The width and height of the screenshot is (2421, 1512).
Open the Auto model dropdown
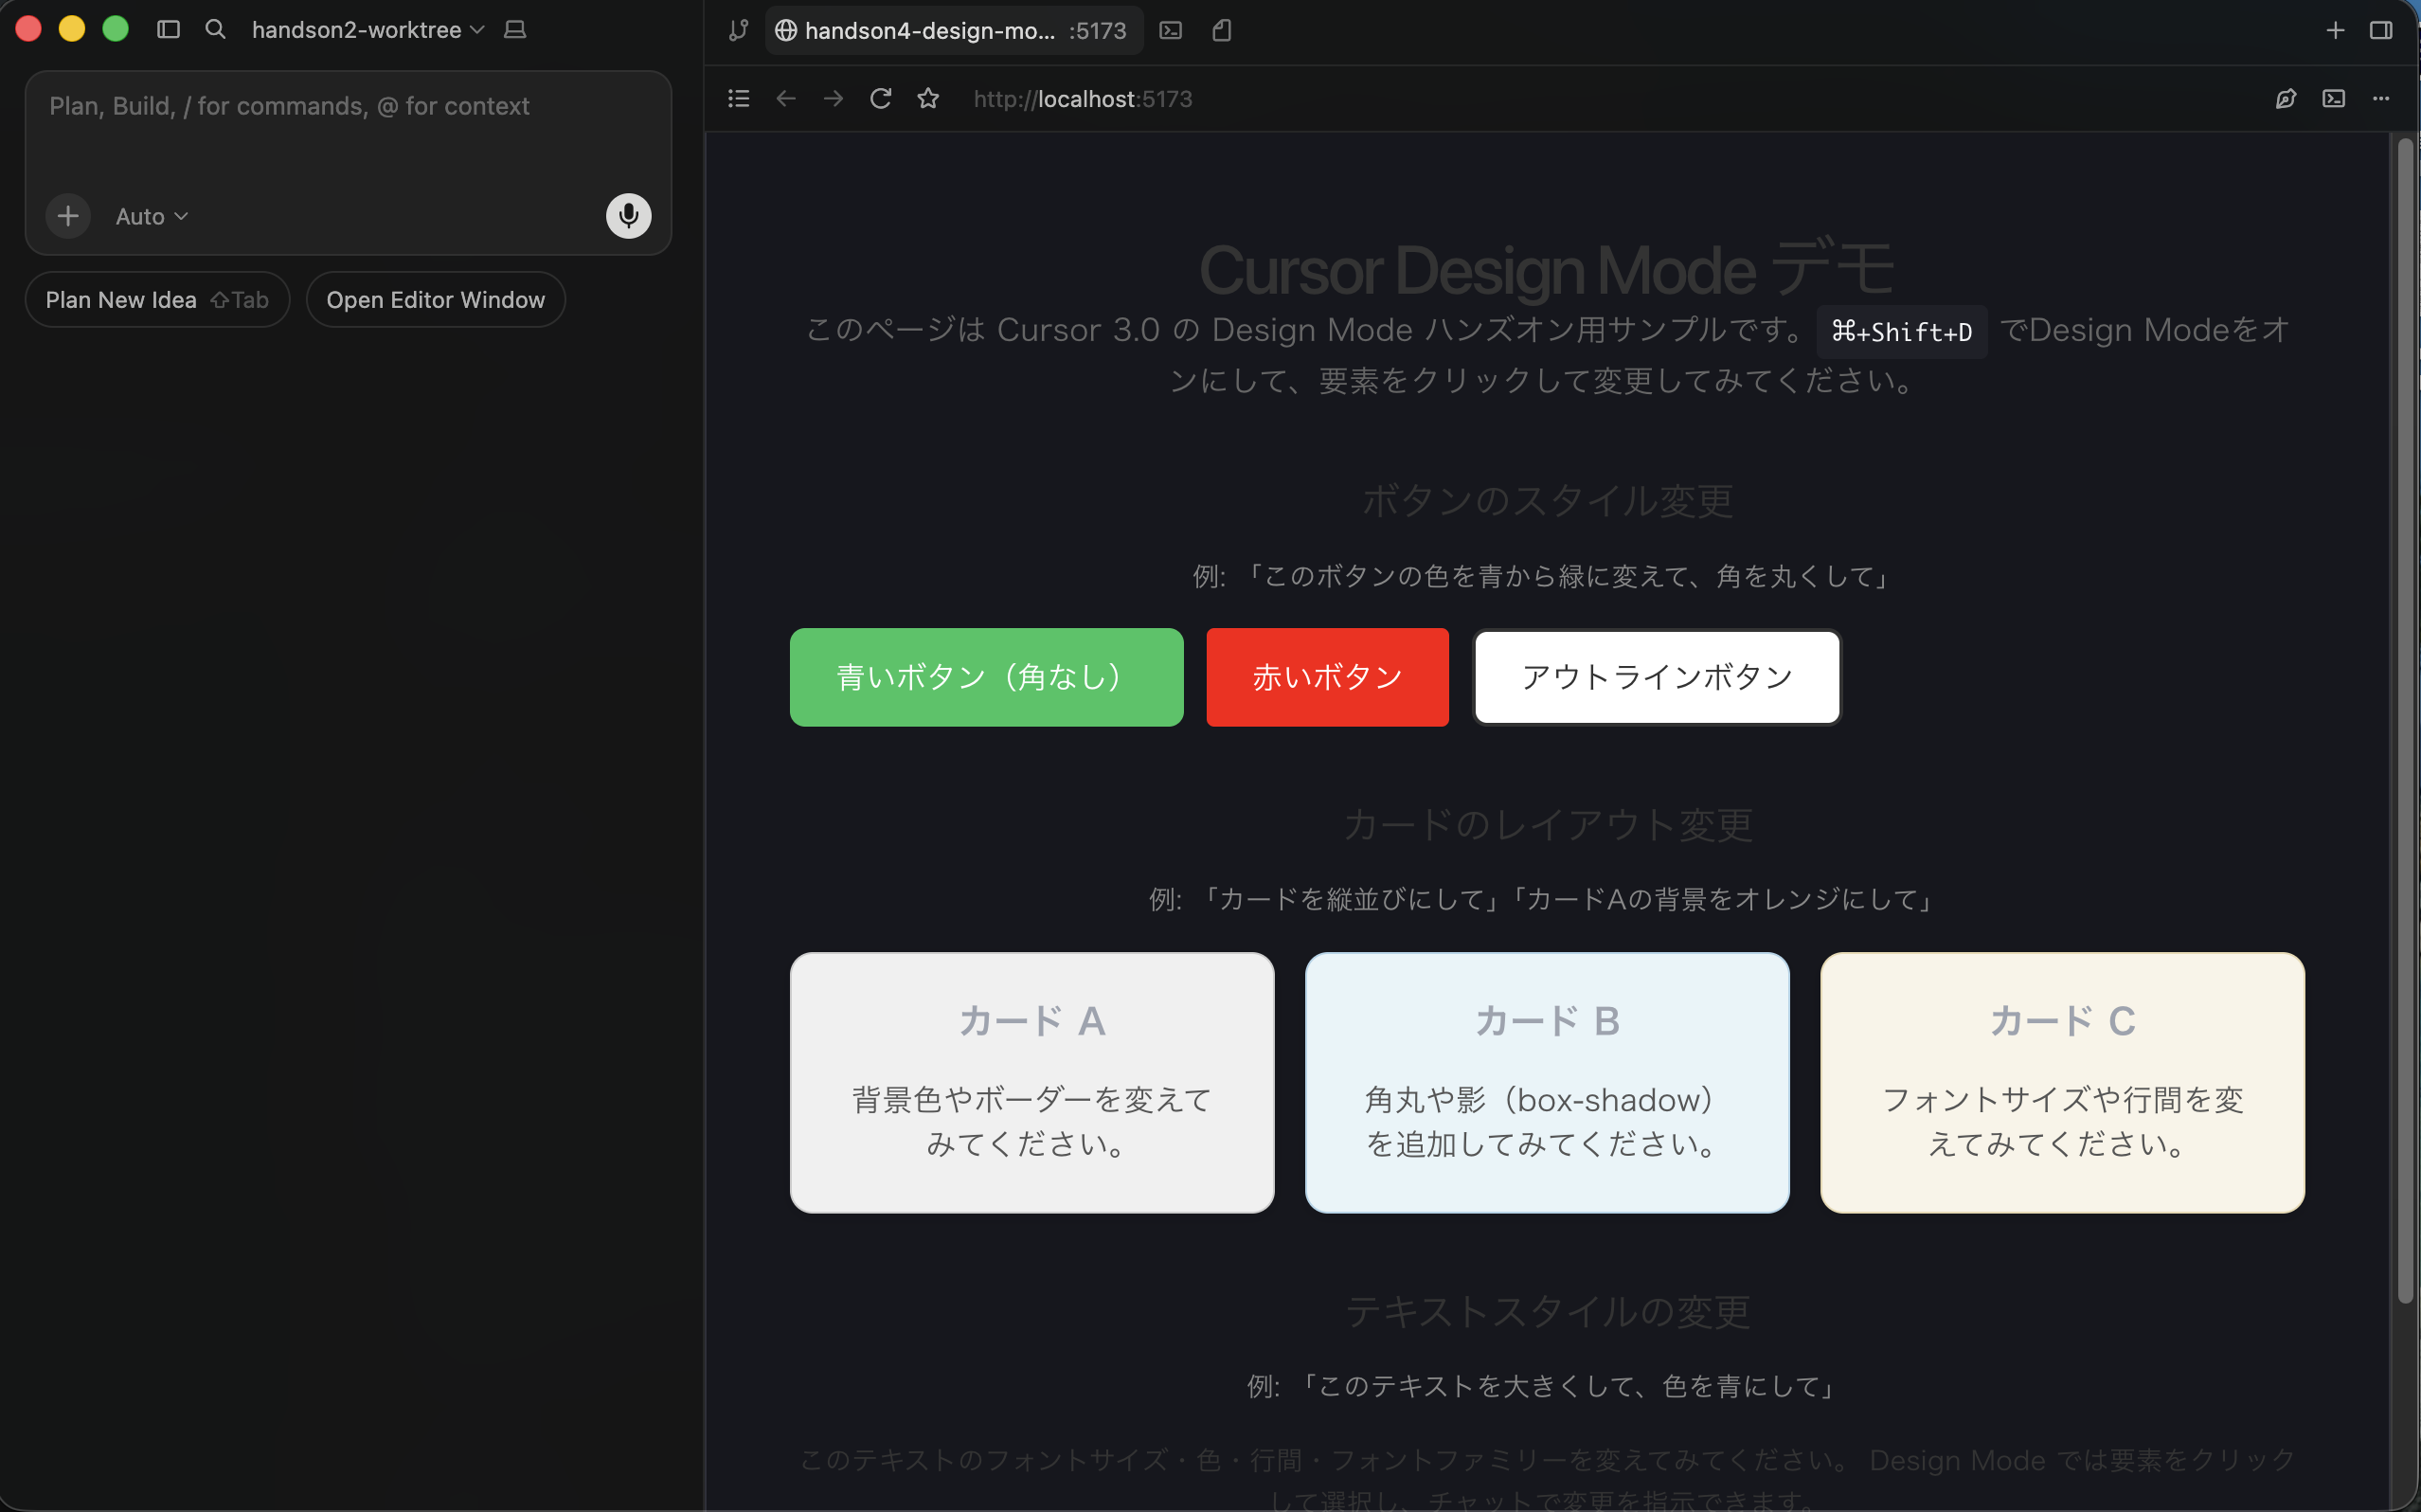(x=148, y=215)
